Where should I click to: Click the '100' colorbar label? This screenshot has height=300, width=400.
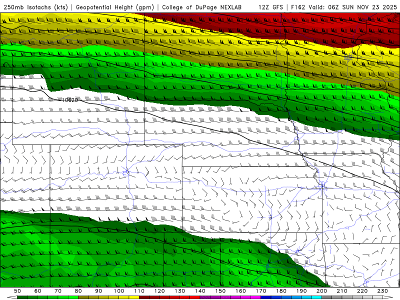[x=119, y=291]
